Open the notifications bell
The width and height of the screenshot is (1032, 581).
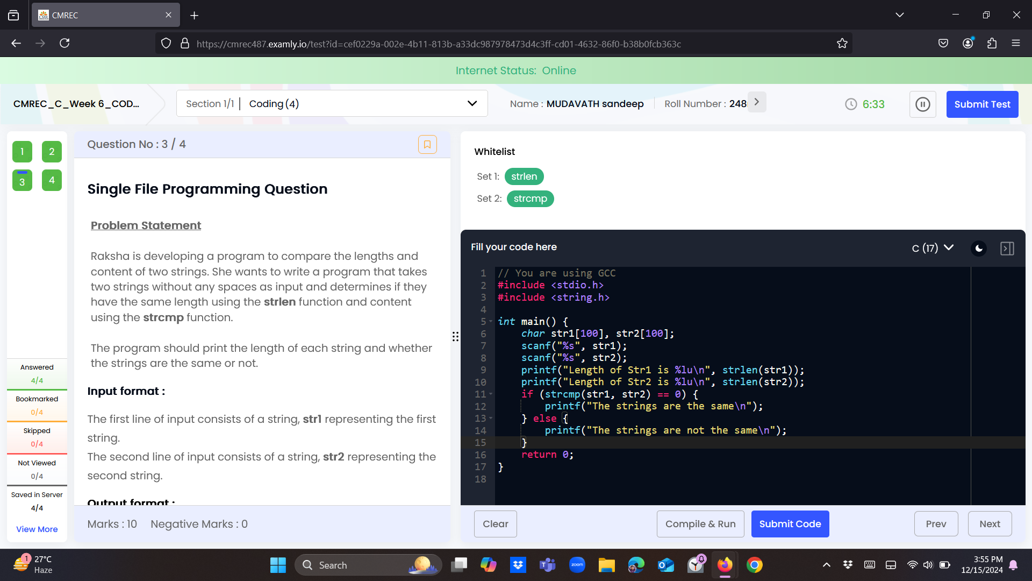click(1013, 565)
